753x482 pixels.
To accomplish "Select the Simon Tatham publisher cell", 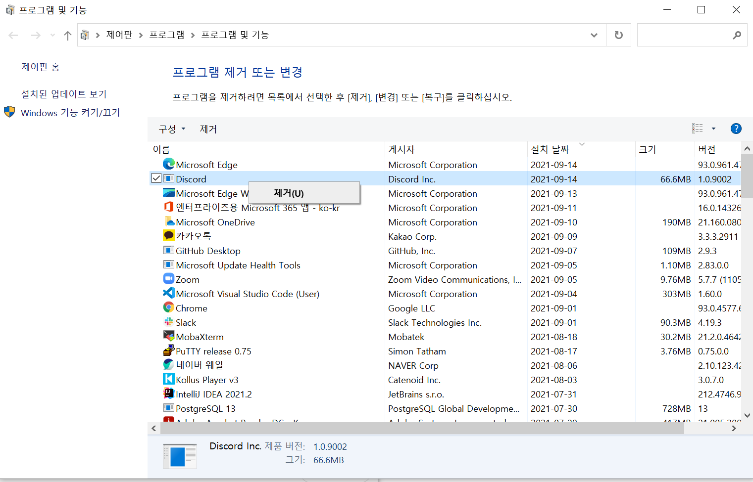I will click(x=417, y=351).
